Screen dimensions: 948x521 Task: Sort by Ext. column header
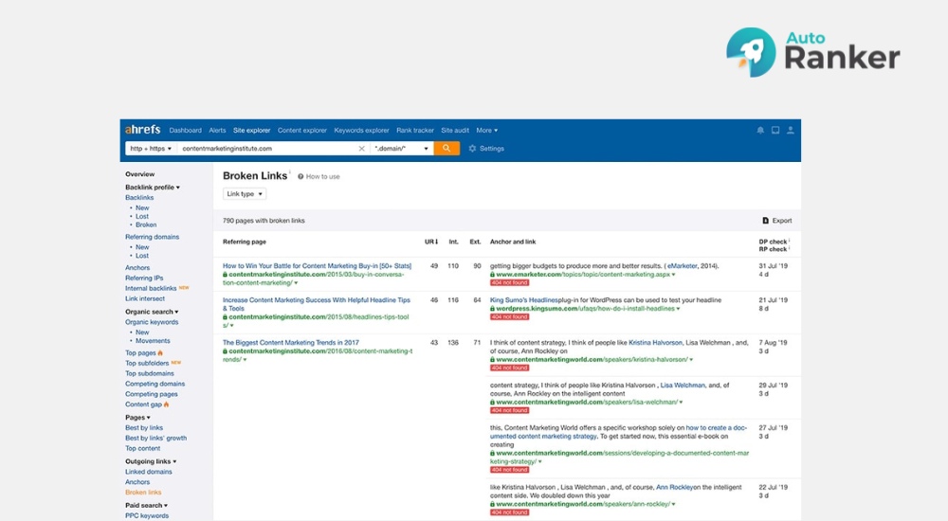tap(475, 242)
